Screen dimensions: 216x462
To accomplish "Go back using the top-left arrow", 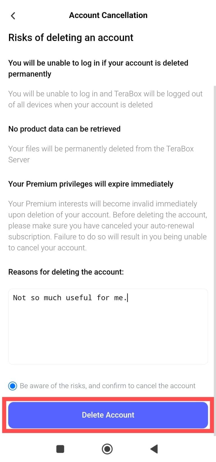I will coord(13,15).
